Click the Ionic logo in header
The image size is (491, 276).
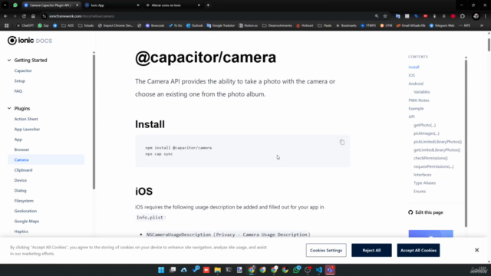click(30, 41)
